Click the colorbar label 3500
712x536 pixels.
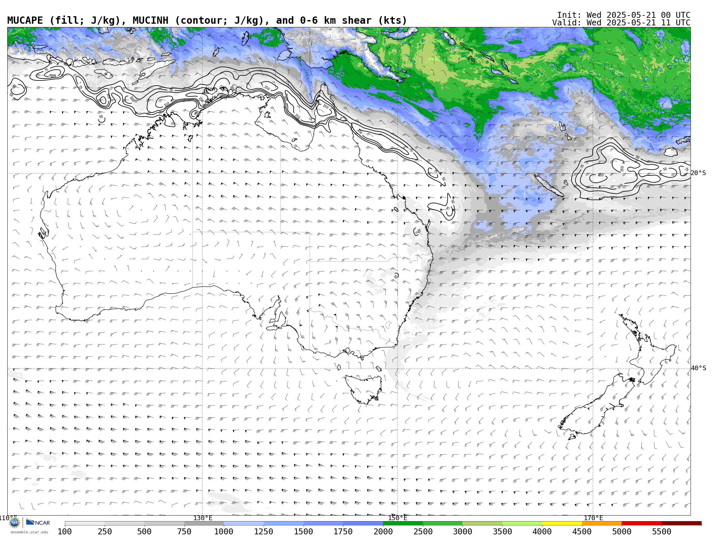(x=502, y=531)
